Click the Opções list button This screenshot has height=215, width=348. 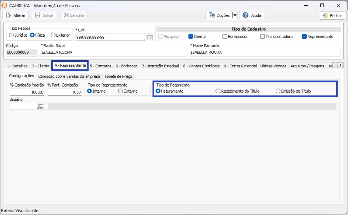[219, 15]
